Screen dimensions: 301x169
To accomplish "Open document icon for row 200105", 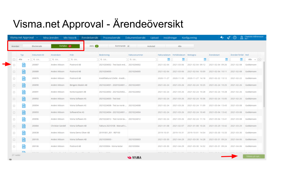I will [24, 140].
